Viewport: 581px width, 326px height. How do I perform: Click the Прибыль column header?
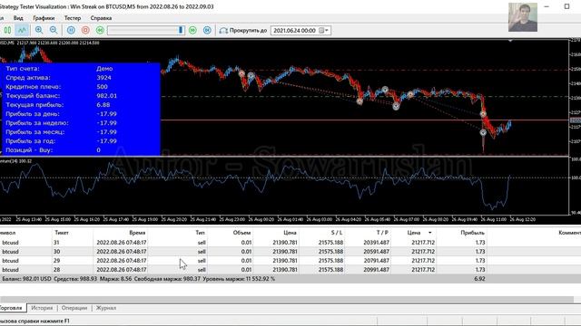point(472,233)
